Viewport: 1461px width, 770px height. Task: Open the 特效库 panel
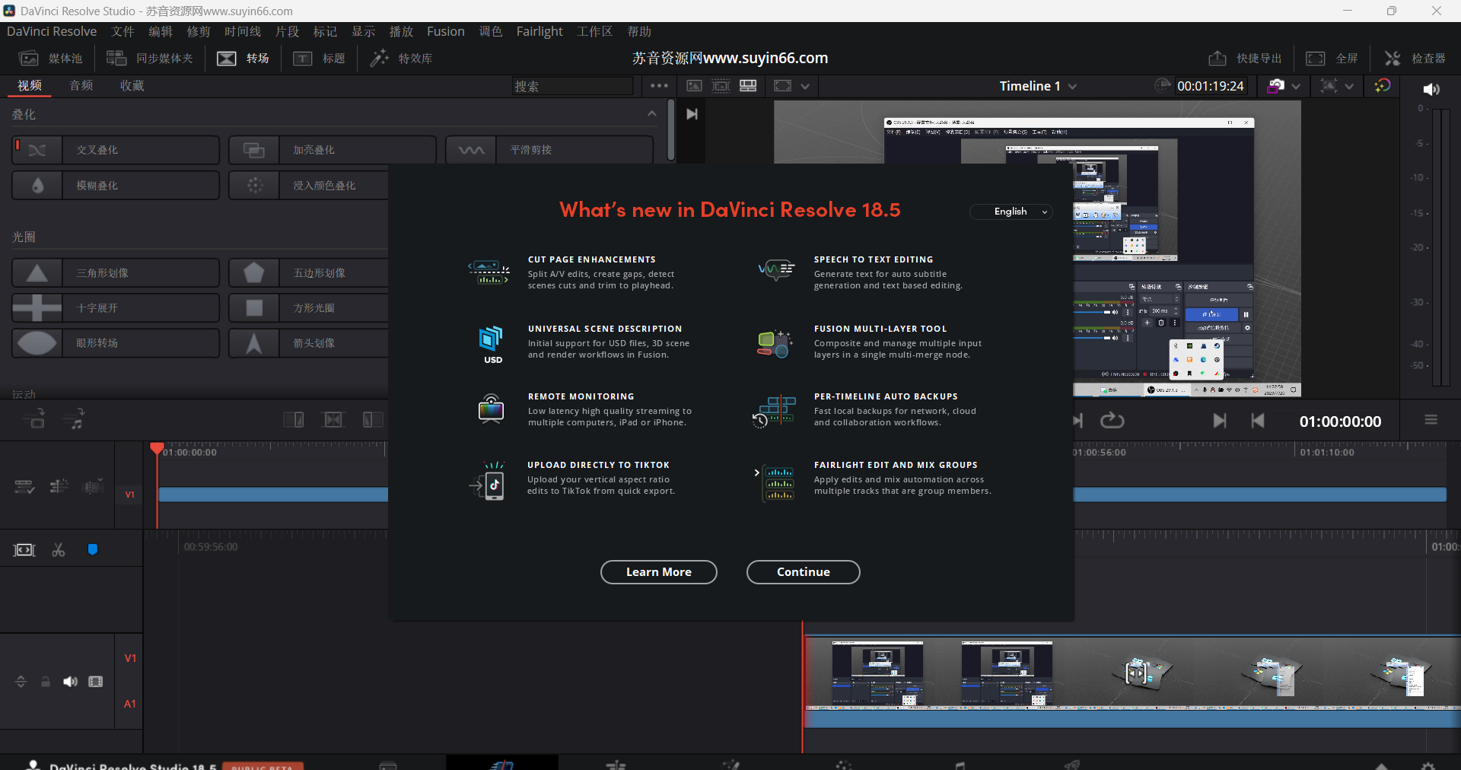tap(401, 58)
